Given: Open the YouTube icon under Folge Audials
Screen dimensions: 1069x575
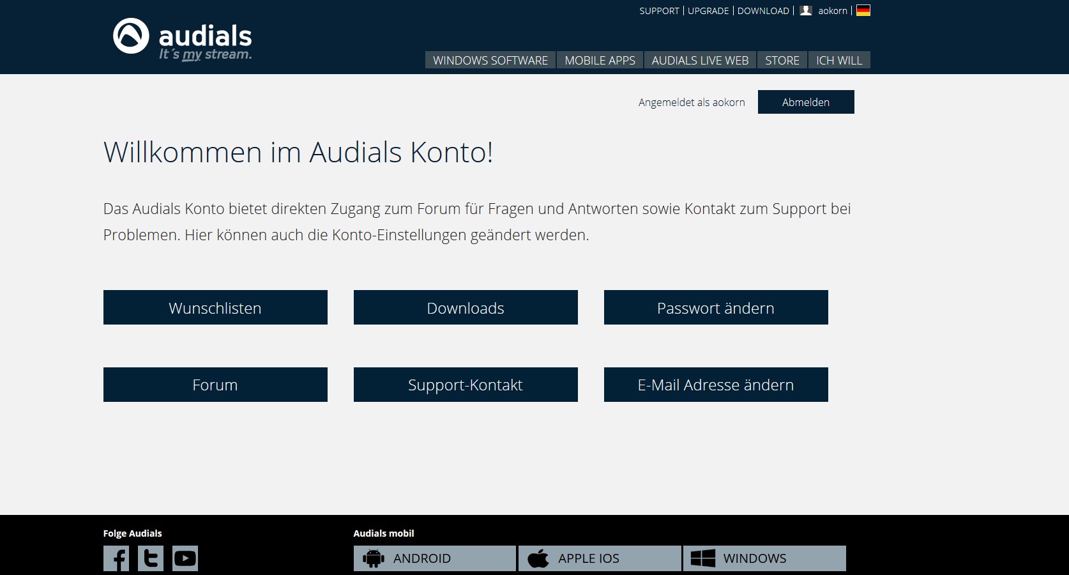Looking at the screenshot, I should (185, 558).
